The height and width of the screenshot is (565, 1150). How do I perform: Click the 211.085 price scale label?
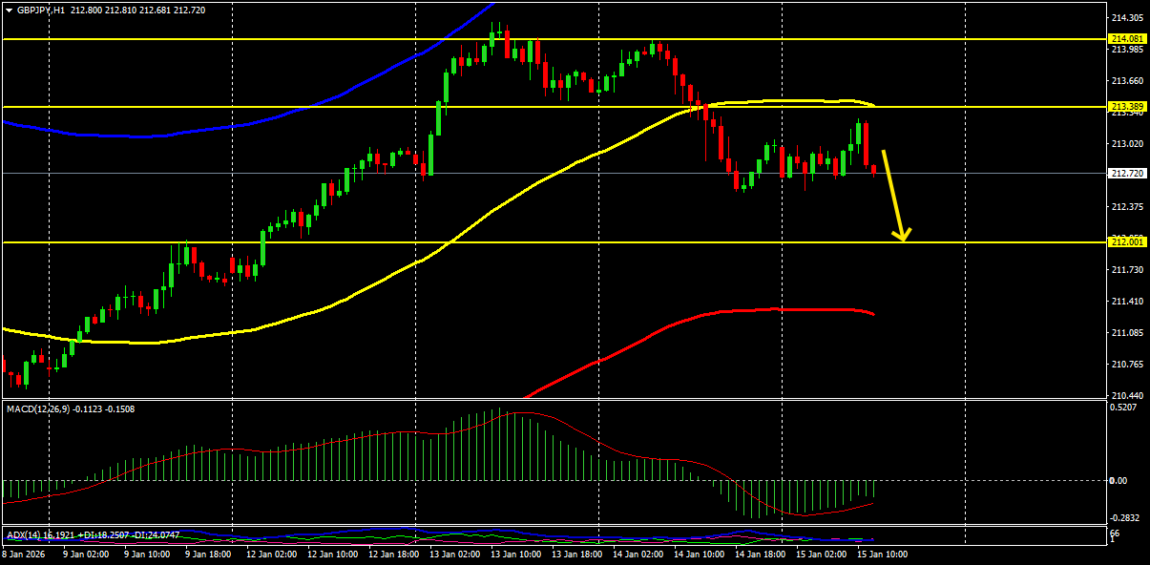1127,333
